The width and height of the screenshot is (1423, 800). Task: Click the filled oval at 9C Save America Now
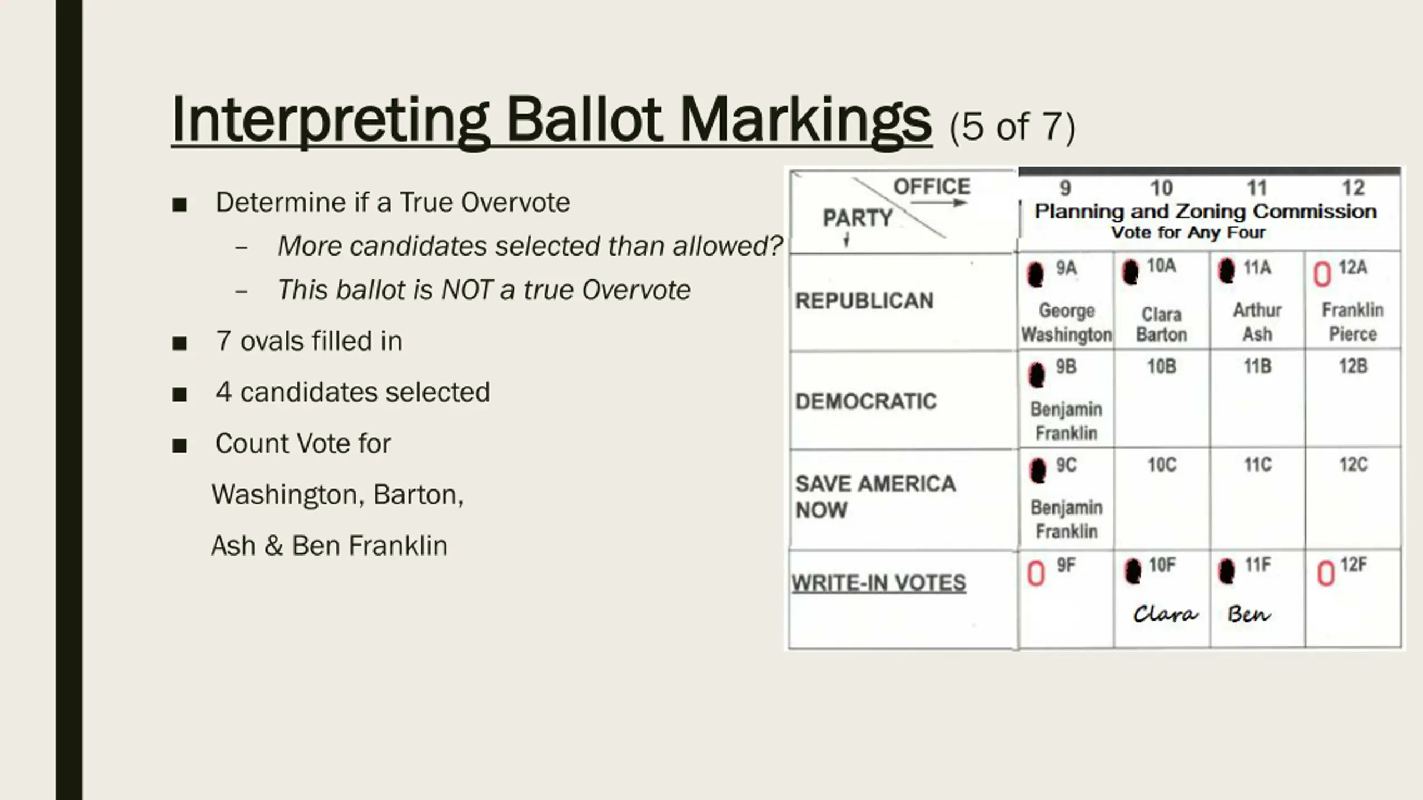pos(1037,471)
